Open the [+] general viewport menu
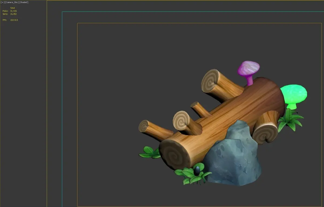This screenshot has height=207, width=324. [2, 2]
